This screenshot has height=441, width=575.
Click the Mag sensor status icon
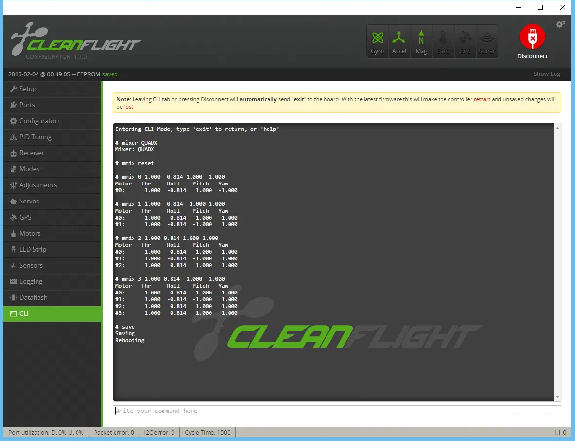pyautogui.click(x=421, y=42)
